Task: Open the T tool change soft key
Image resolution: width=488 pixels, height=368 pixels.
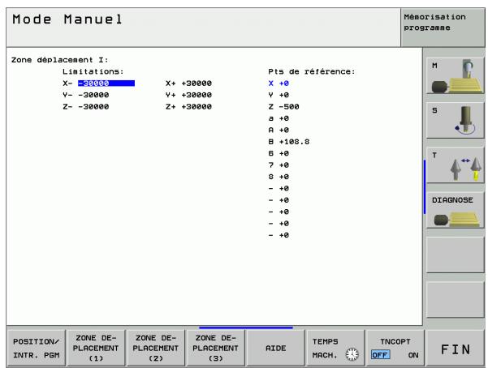Action: point(456,165)
